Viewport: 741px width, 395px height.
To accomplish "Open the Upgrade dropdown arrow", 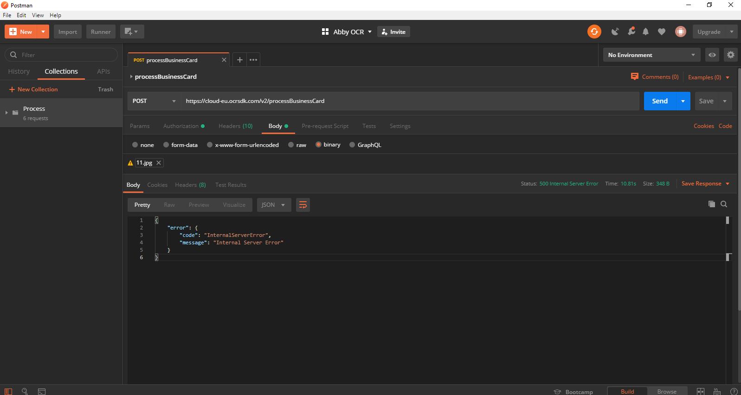I will 731,32.
